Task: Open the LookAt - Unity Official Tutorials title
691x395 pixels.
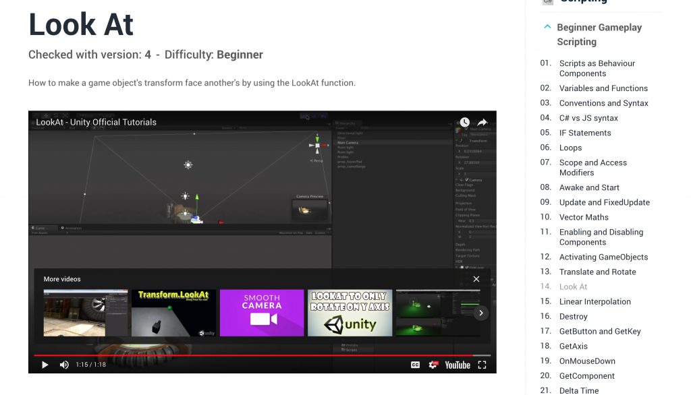Action: (96, 122)
